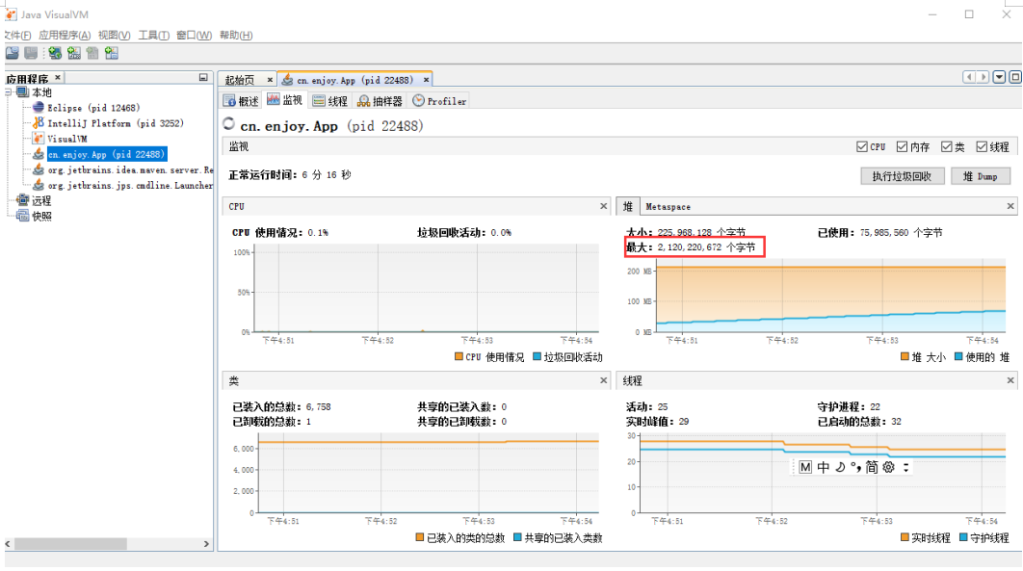Close the 线程 threads chart panel
This screenshot has width=1023, height=571.
coord(1010,380)
